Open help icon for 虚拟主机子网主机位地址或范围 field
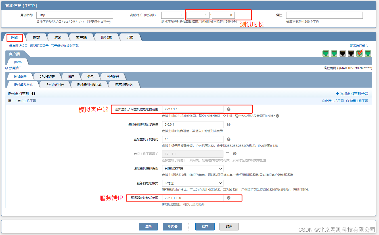The width and height of the screenshot is (379, 235). 229,109
